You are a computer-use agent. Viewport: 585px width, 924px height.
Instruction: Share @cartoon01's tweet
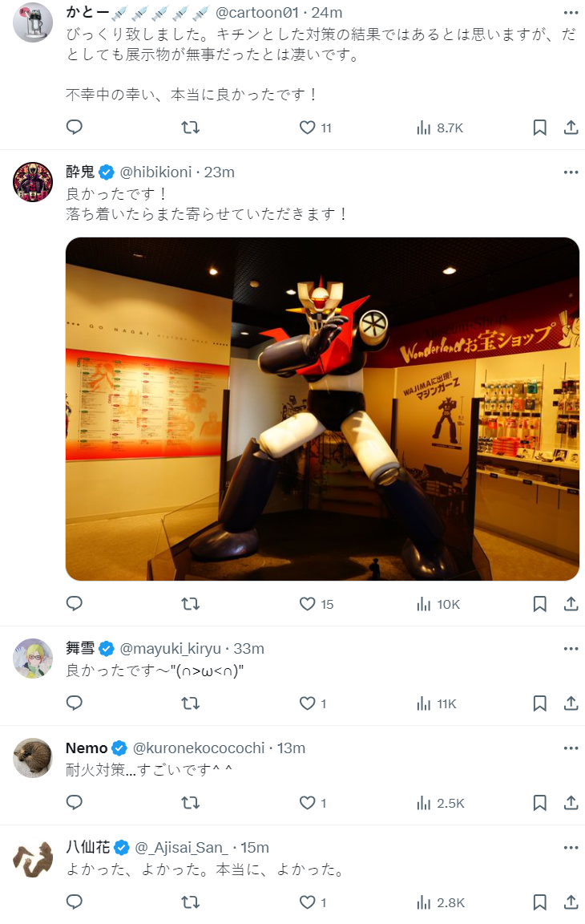point(571,128)
